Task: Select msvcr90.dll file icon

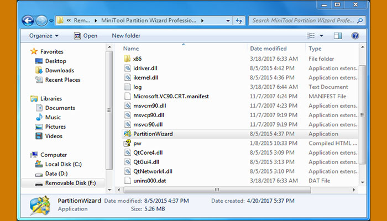Action: click(127, 124)
